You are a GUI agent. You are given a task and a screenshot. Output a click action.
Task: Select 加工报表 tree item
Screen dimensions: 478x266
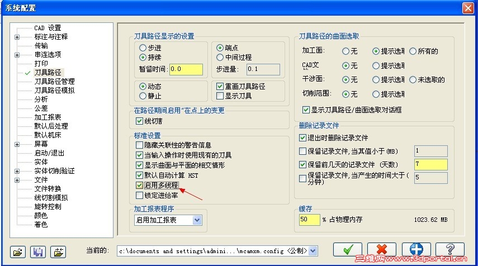pos(48,117)
